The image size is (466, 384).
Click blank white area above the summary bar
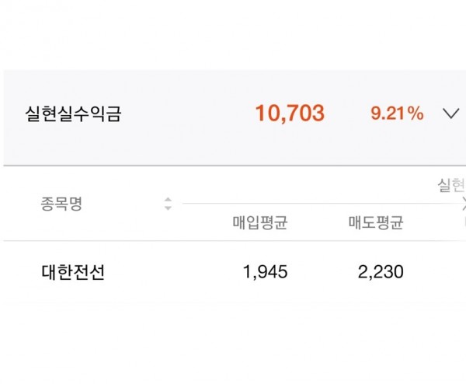[233, 35]
